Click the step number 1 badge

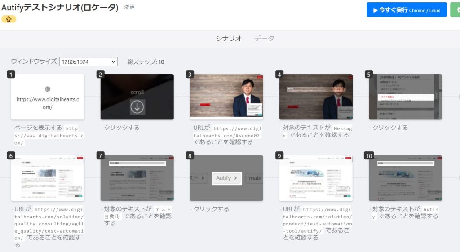click(x=11, y=74)
